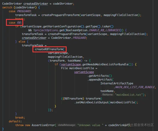This screenshot has height=131, width=158.
Task: Click the 'break;' statement before default
Action: [20, 118]
